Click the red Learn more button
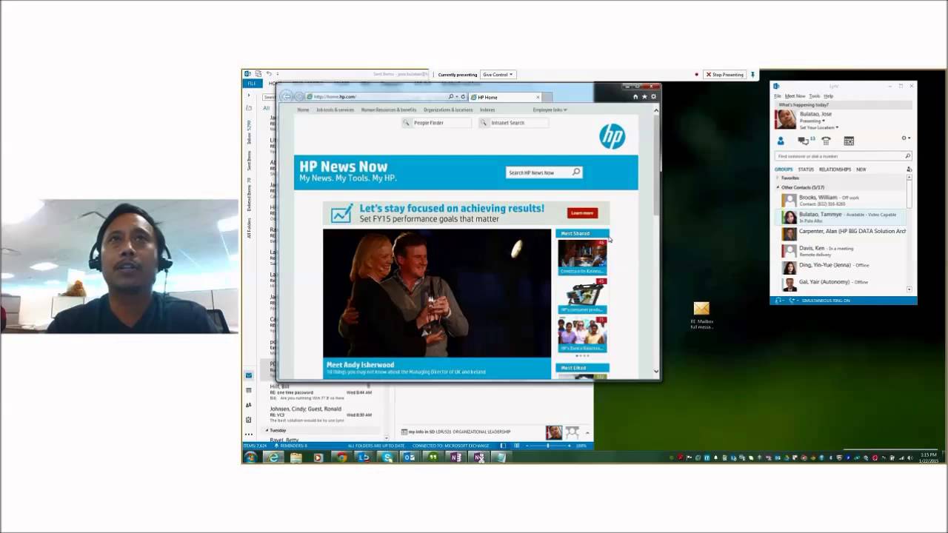 click(582, 213)
